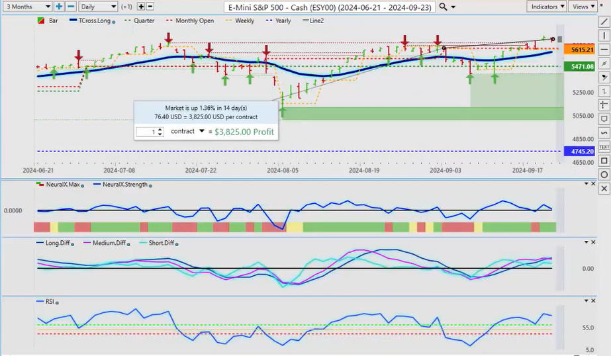This screenshot has width=611, height=356.
Task: Toggle the Line2 legend item
Action: click(x=313, y=21)
